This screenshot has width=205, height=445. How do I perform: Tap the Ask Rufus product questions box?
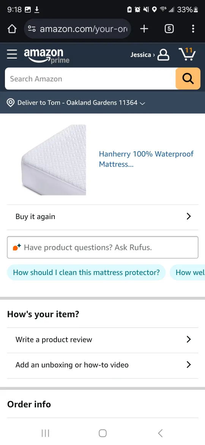pos(102,248)
